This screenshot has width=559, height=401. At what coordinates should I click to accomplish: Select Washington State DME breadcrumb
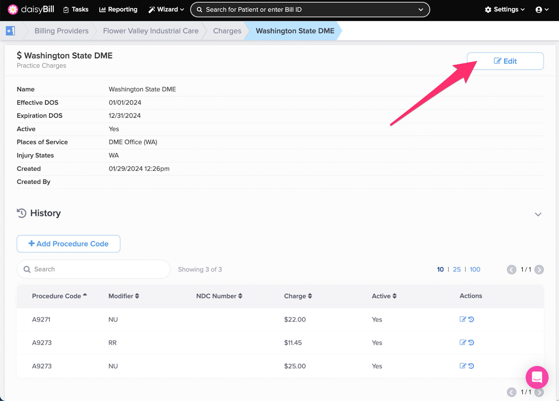(295, 31)
